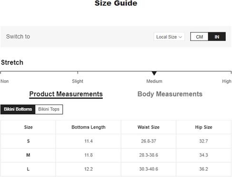Click the 28.3-38.6 waist size cell
Image resolution: width=232 pixels, height=177 pixels.
click(x=148, y=155)
